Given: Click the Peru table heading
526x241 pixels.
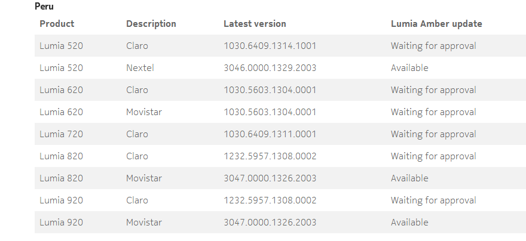Looking at the screenshot, I should pos(44,7).
